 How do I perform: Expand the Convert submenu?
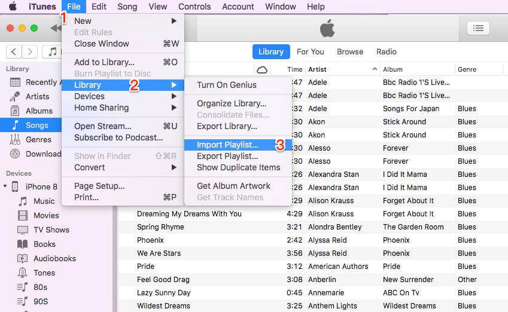123,167
